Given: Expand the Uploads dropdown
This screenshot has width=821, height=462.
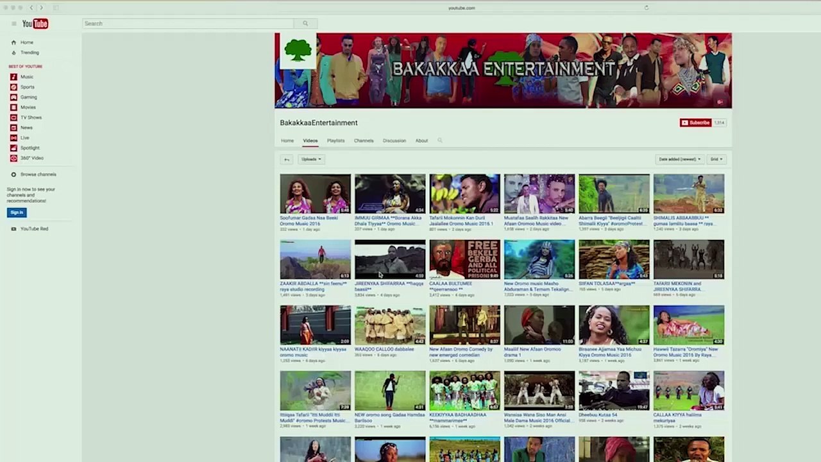Looking at the screenshot, I should pyautogui.click(x=311, y=159).
